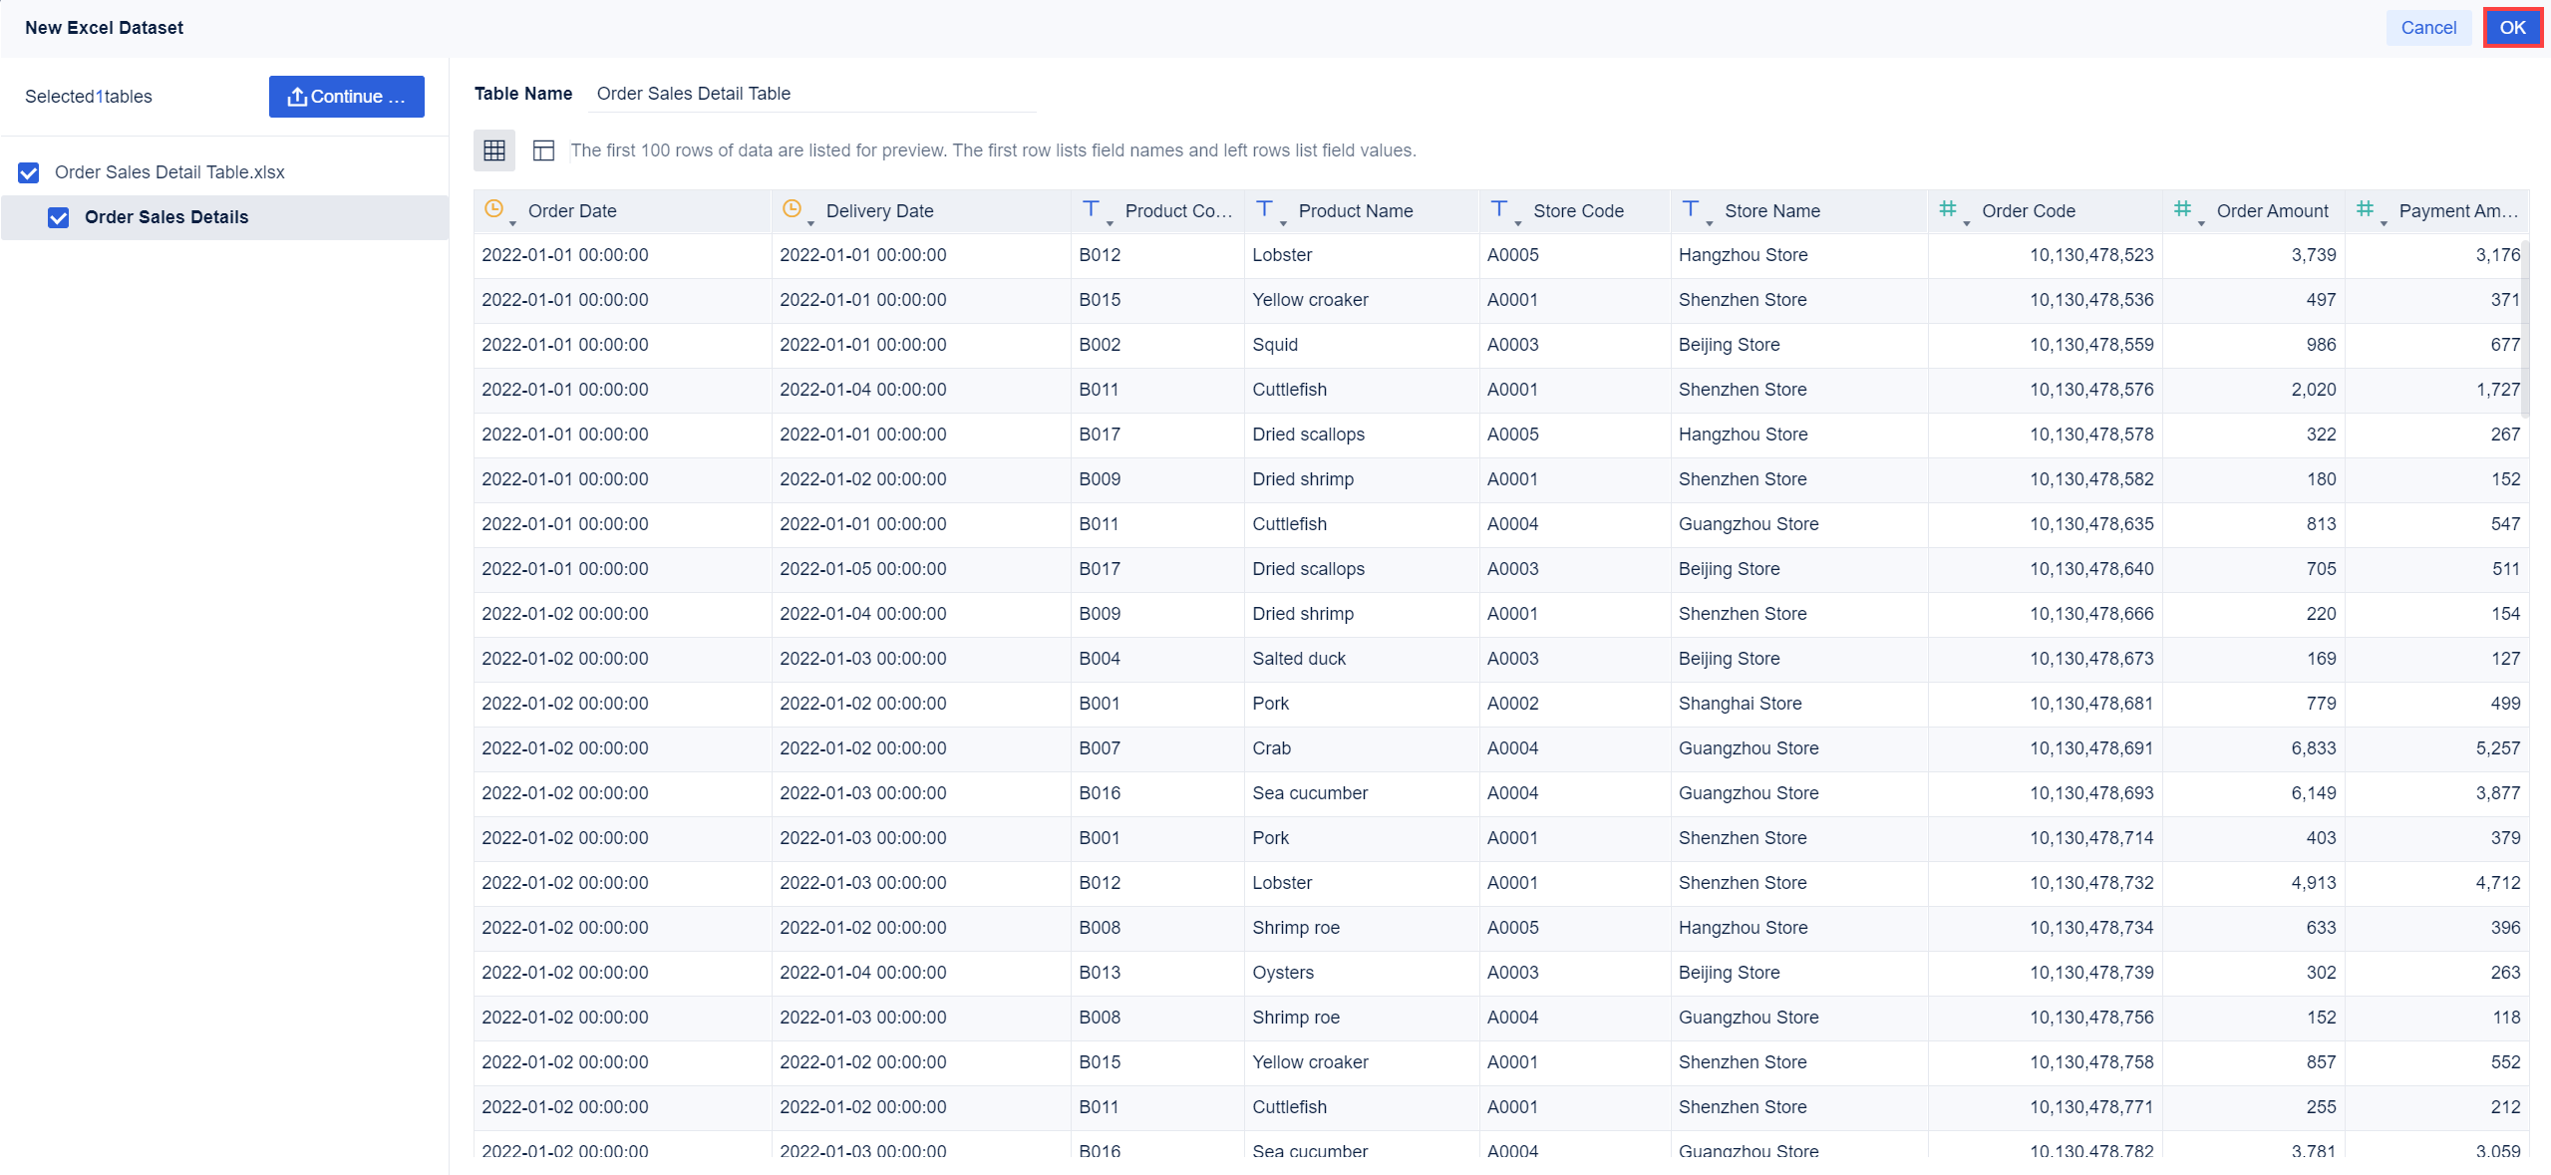
Task: Click Continue upload button
Action: pos(346,97)
